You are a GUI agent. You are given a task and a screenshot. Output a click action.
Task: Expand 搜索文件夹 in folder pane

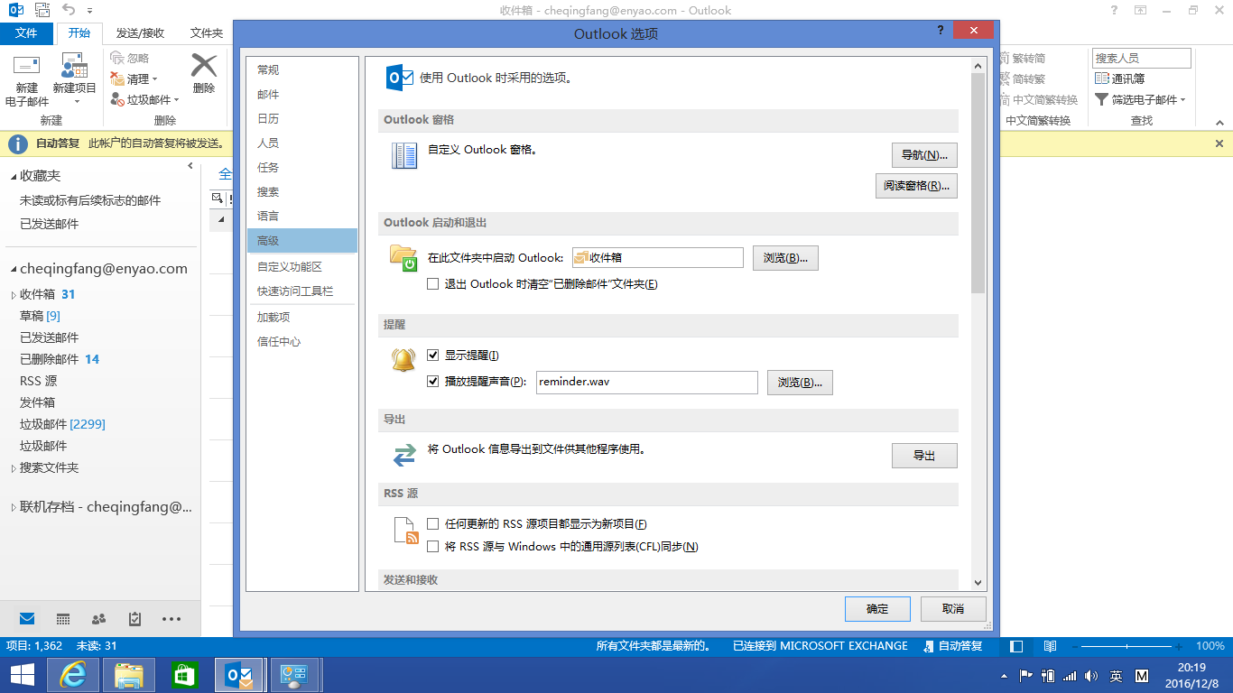[x=13, y=468]
